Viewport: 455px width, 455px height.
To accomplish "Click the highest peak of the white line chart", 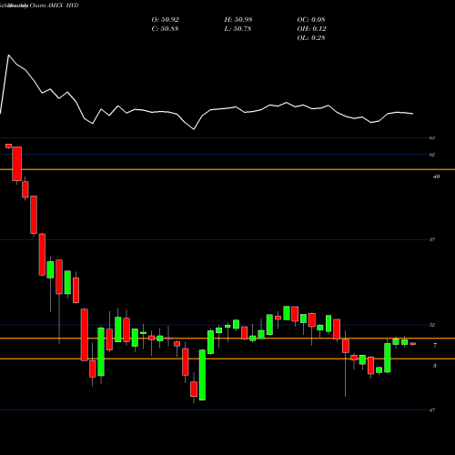I will (8, 56).
